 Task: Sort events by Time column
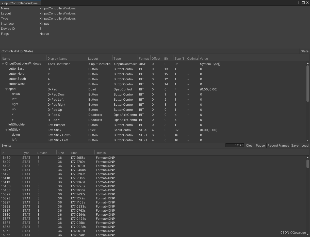click(82, 153)
